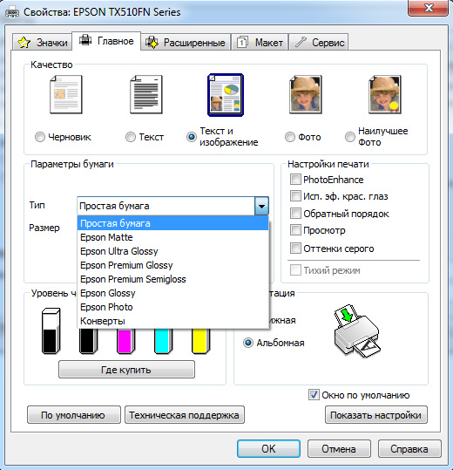Click the page icon on Макет tab
The width and height of the screenshot is (453, 470).
pyautogui.click(x=242, y=42)
